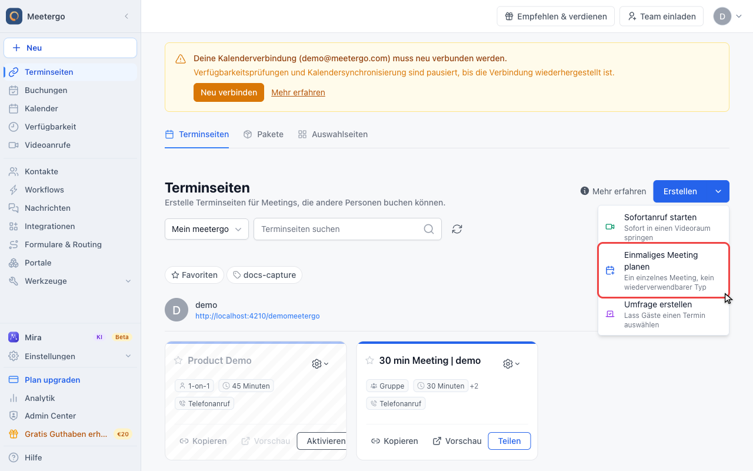Click the Mehr erfahren info icon
The height and width of the screenshot is (471, 753).
tap(585, 191)
